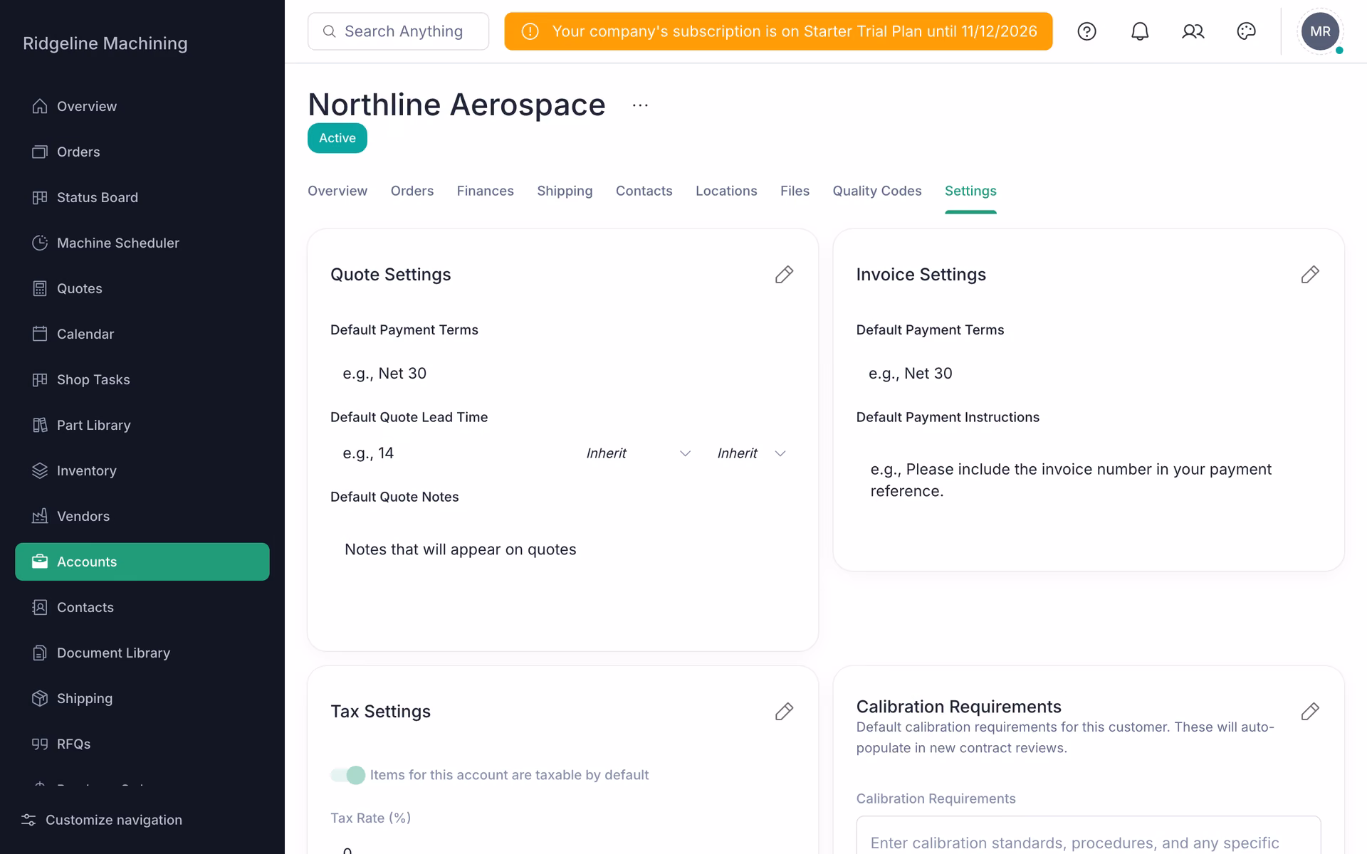Open first Inherit dropdown for lead time
The image size is (1367, 854).
click(638, 453)
